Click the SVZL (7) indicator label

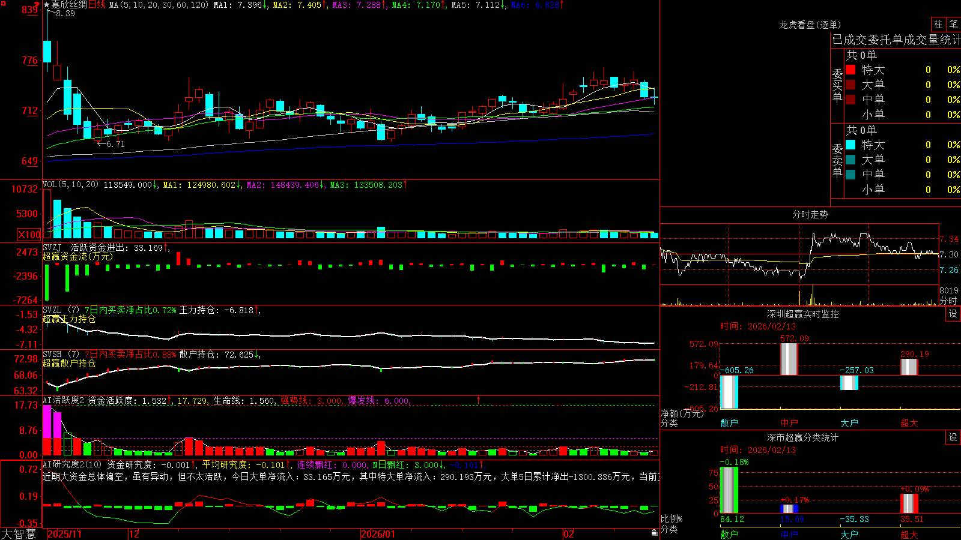coord(61,310)
